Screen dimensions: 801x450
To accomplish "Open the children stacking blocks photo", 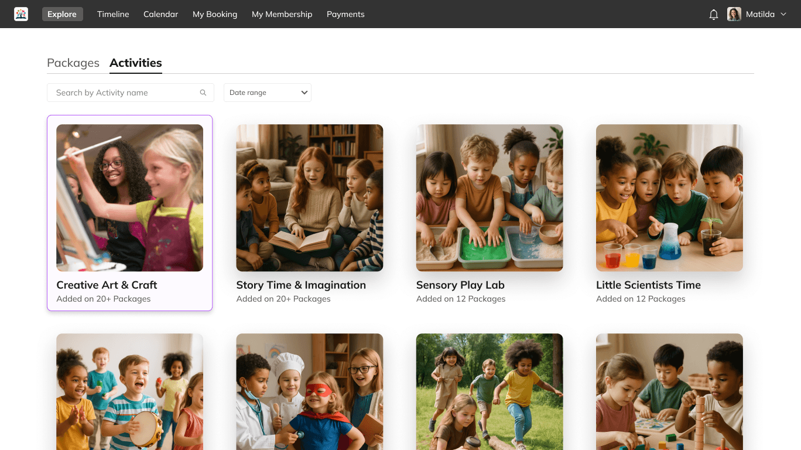I will (x=669, y=391).
